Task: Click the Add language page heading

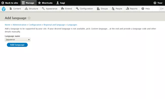Action: click(15, 18)
